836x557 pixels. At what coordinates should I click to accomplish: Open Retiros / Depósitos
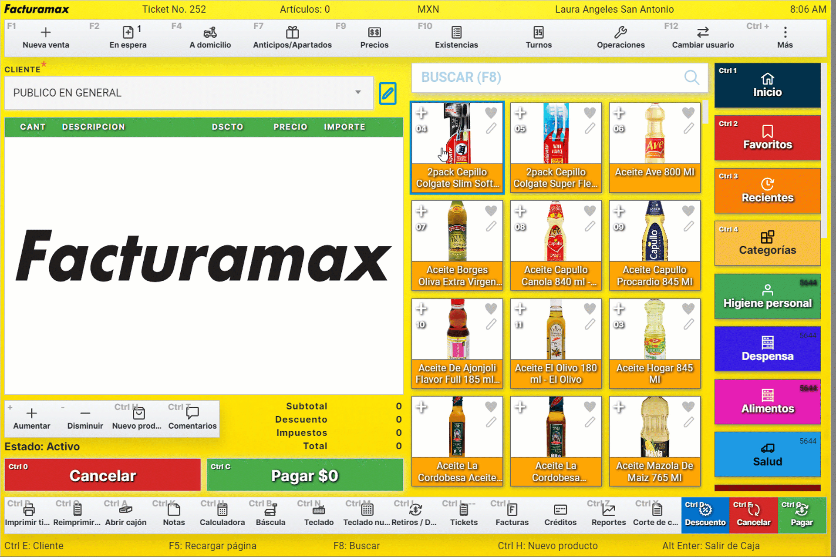(x=415, y=514)
